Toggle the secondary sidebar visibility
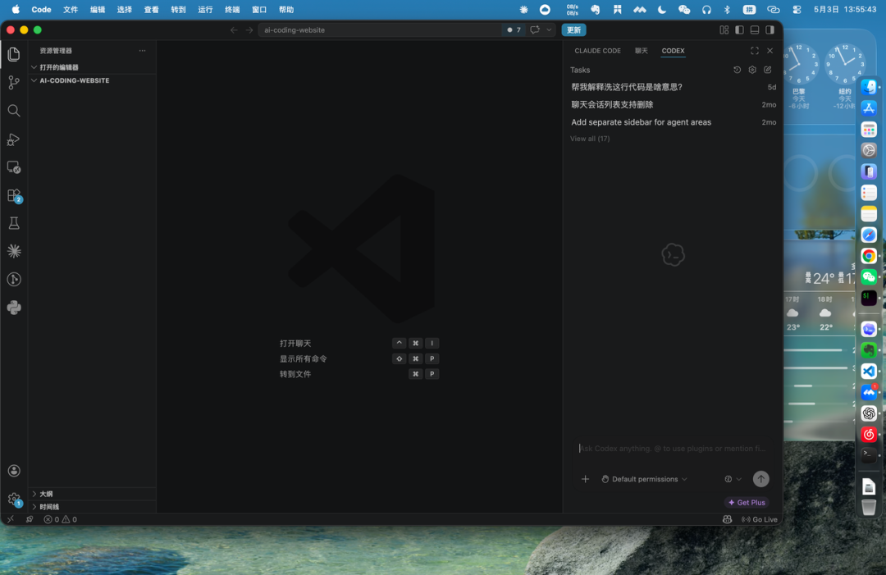The width and height of the screenshot is (886, 575). (x=770, y=30)
